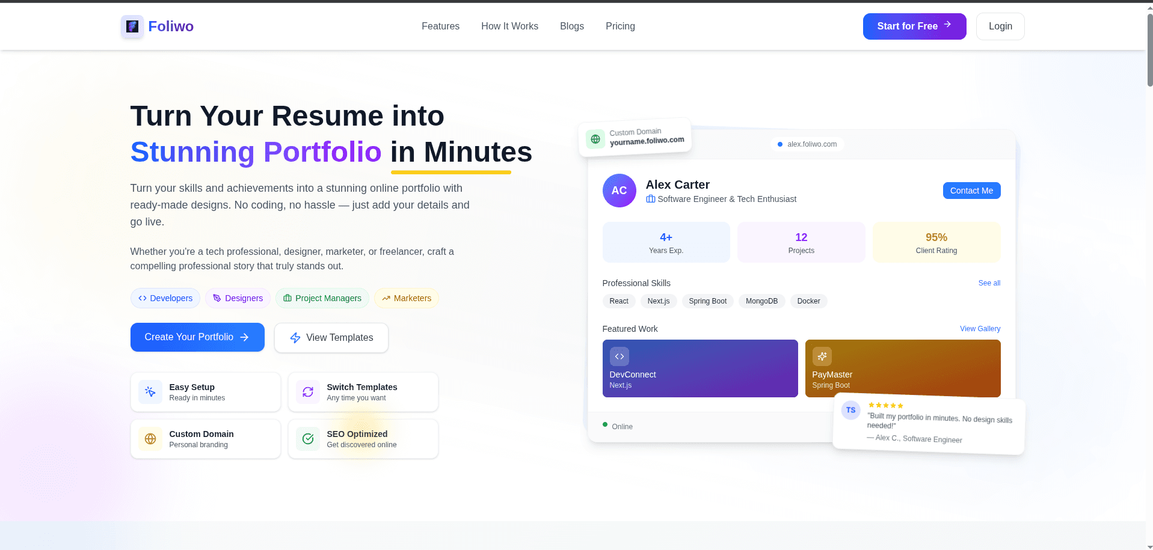Click Alex Carter name
Screen dimensions: 1153x550
point(678,185)
